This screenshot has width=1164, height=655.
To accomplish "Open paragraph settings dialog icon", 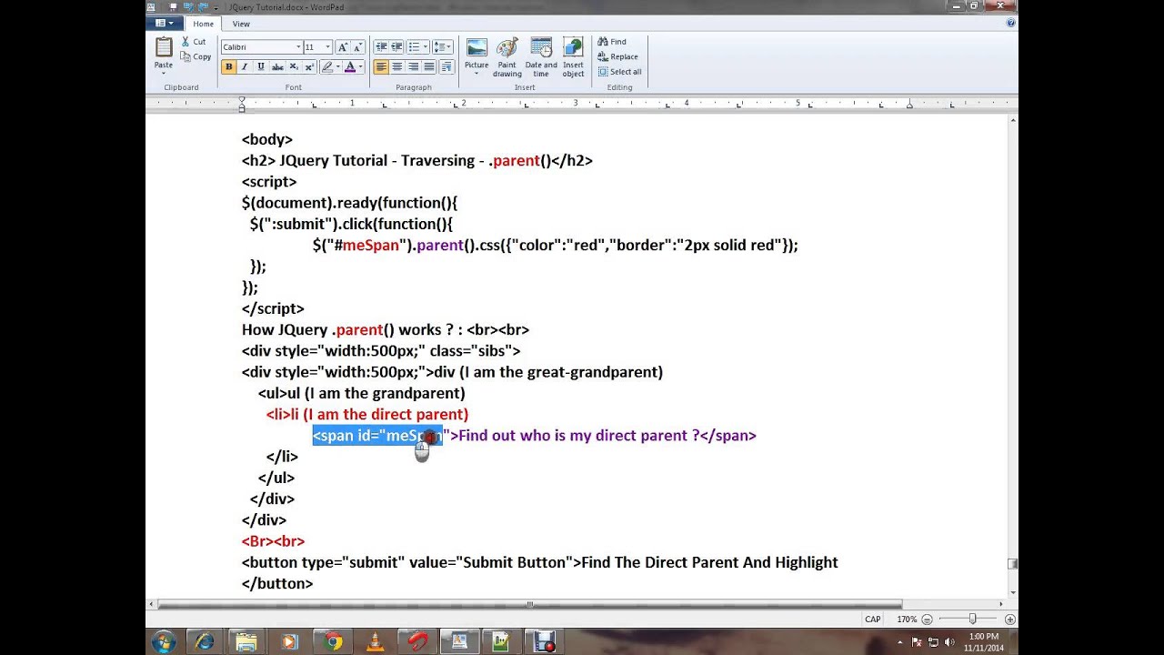I will (x=447, y=67).
